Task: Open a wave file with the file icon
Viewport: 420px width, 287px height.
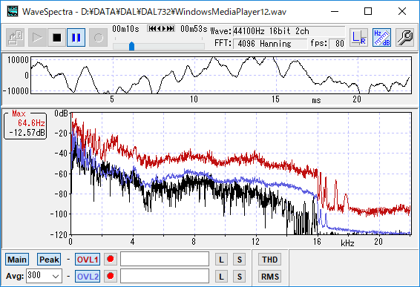Action: point(16,38)
